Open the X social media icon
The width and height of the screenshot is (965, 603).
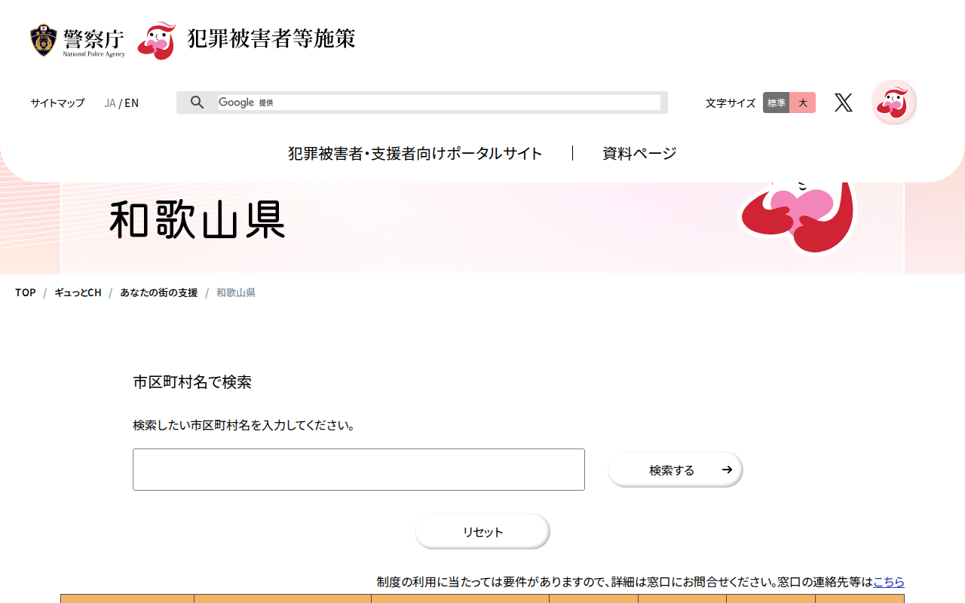point(844,103)
